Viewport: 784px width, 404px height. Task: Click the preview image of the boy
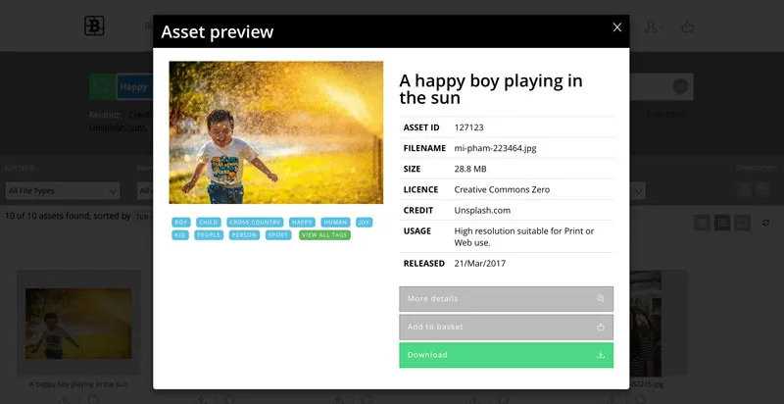[275, 132]
